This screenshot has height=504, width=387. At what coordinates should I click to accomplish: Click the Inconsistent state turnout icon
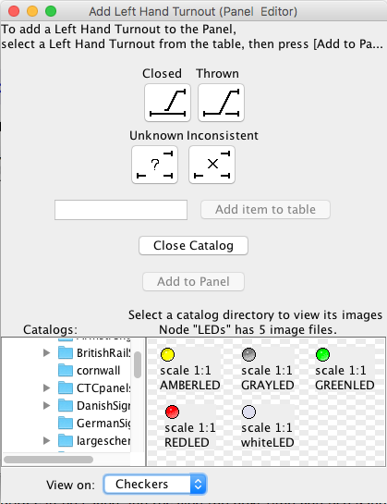212,165
